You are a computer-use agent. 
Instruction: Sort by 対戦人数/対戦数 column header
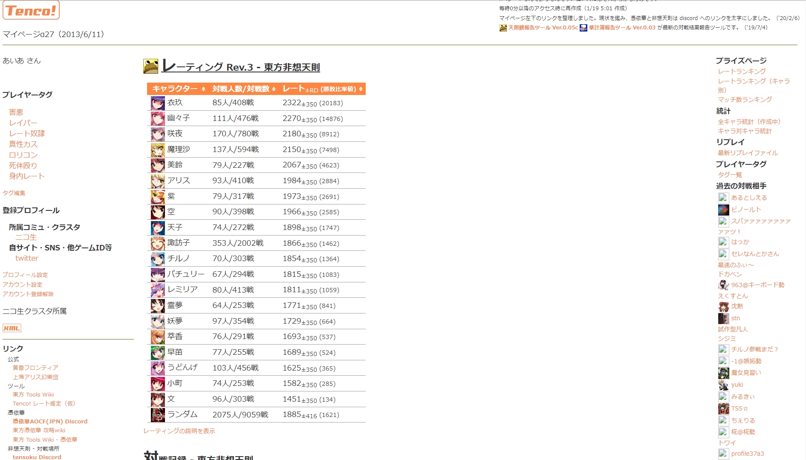tap(244, 89)
